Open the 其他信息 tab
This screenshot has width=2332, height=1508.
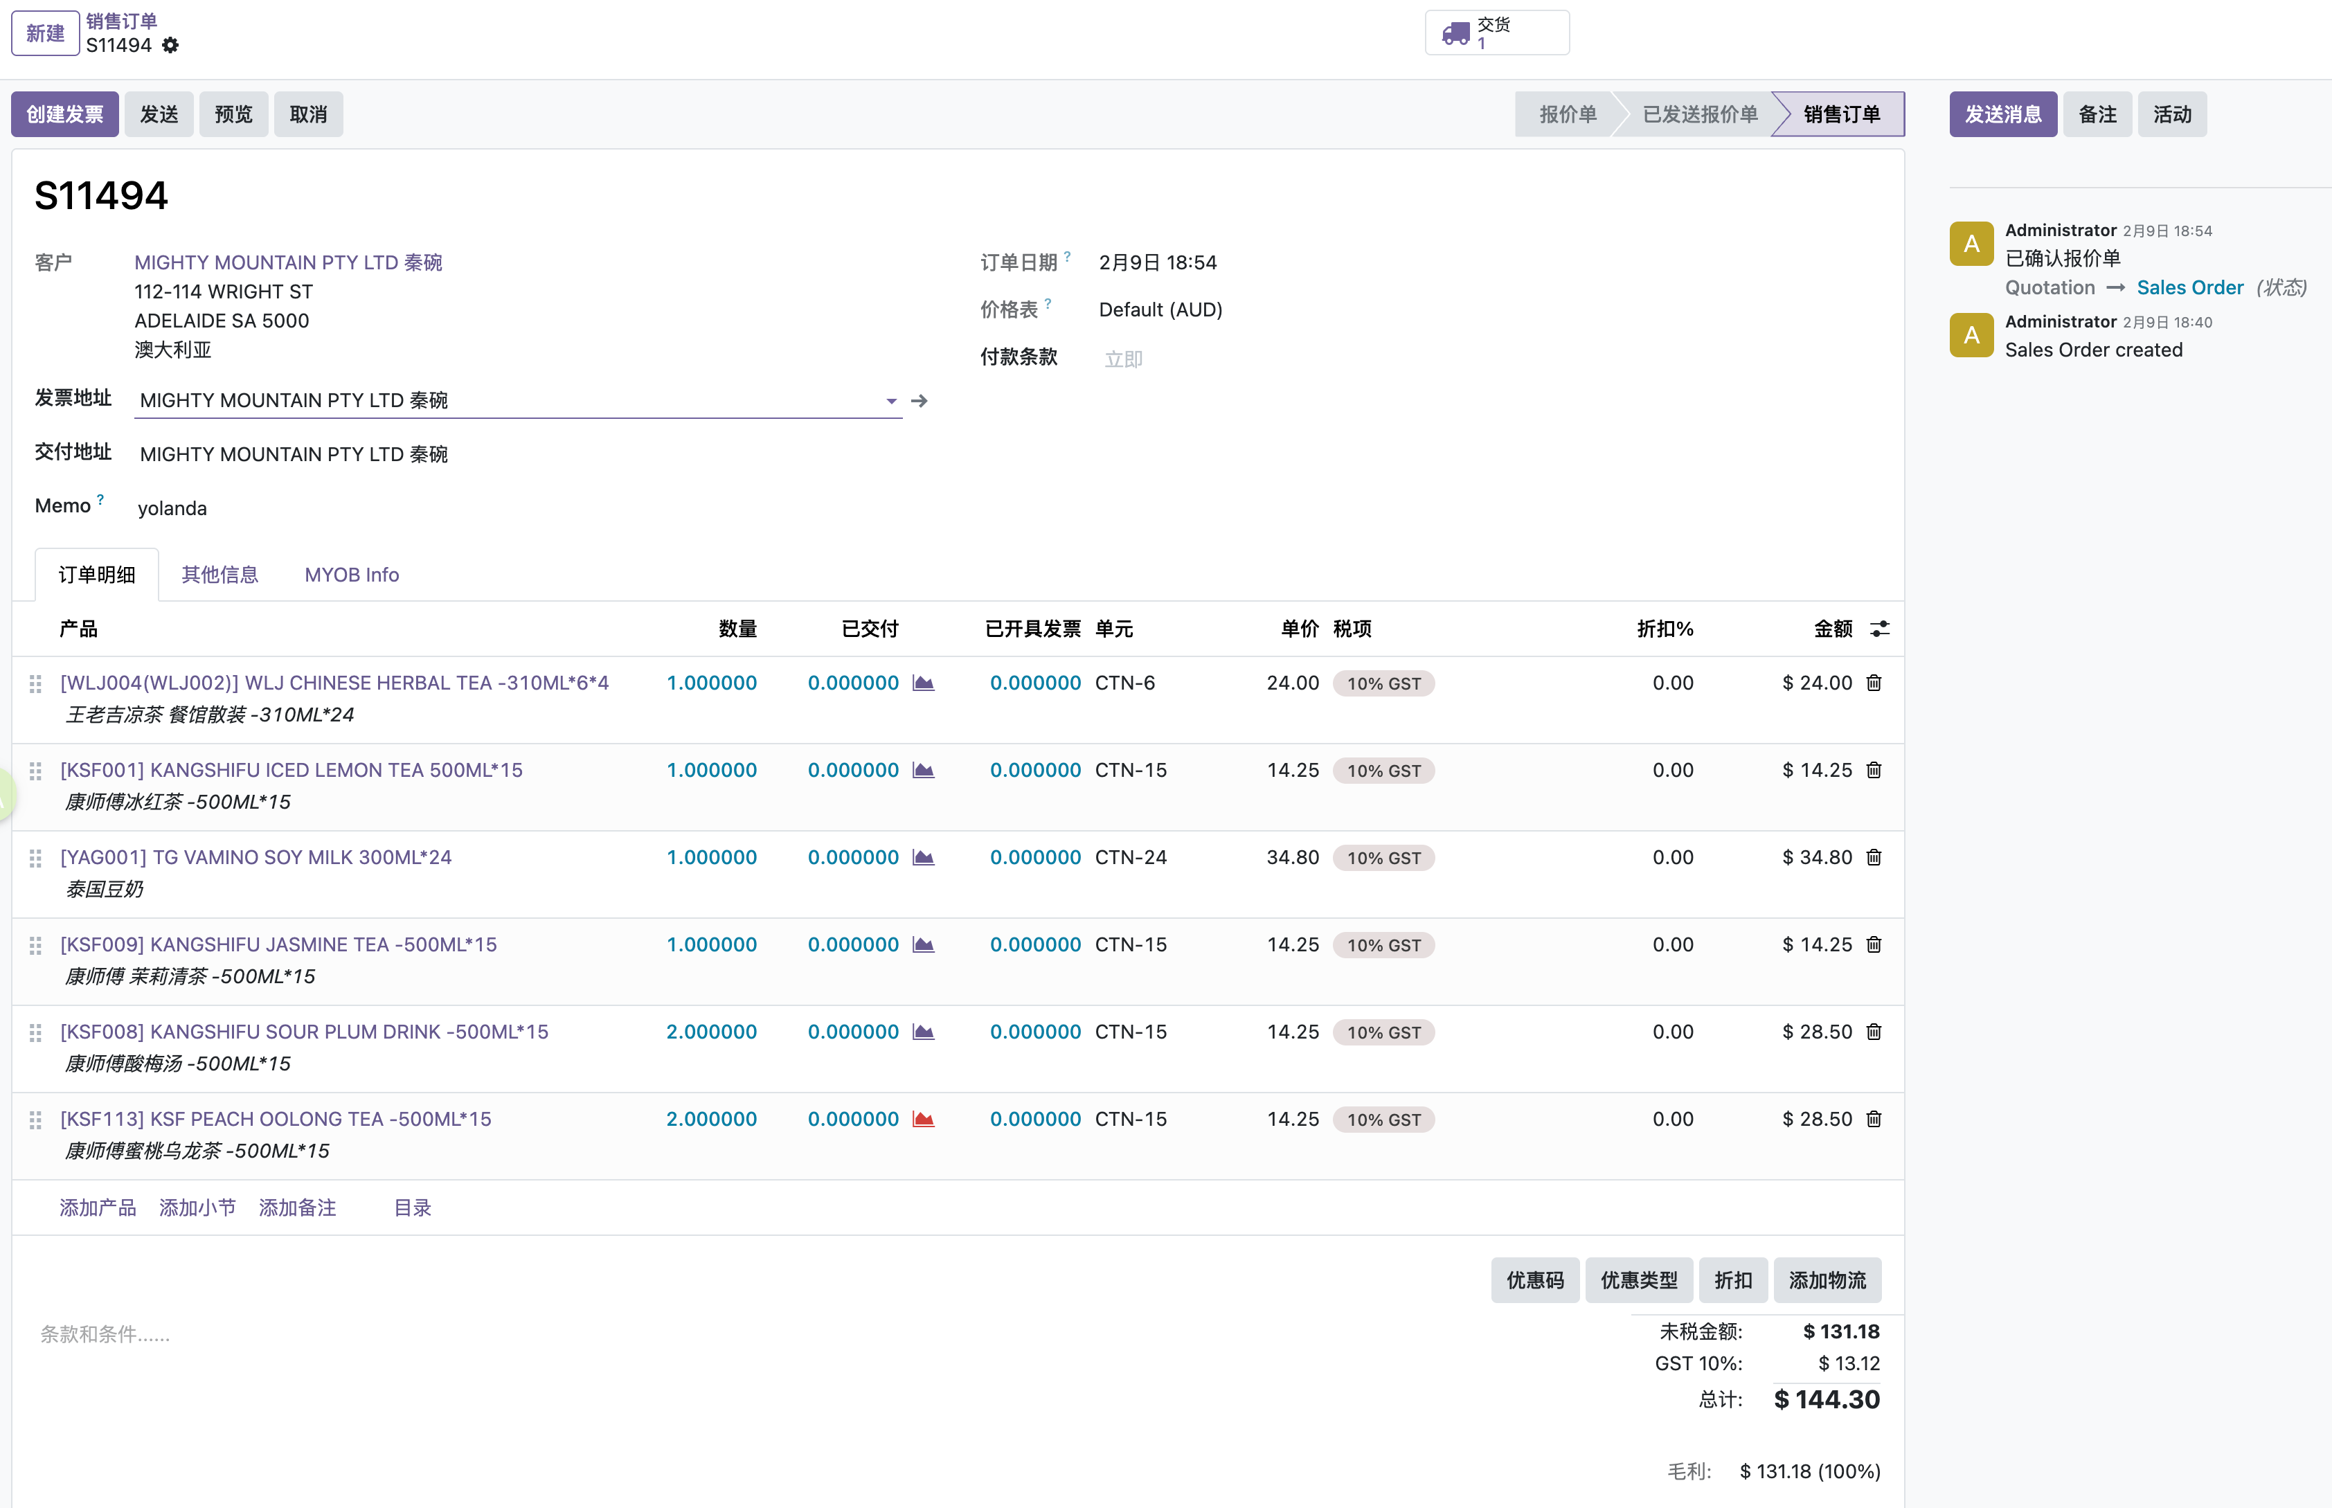(x=220, y=575)
